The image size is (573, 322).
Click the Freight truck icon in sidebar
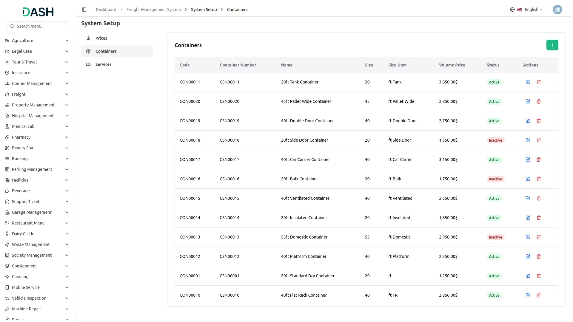coord(7,94)
